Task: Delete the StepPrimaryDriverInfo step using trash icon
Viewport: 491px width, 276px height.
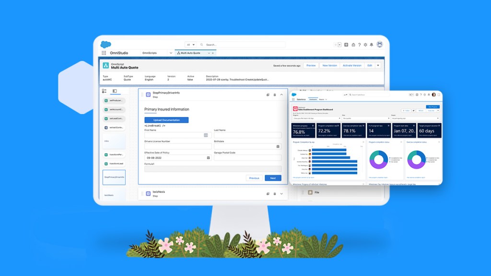Action: 275,94
